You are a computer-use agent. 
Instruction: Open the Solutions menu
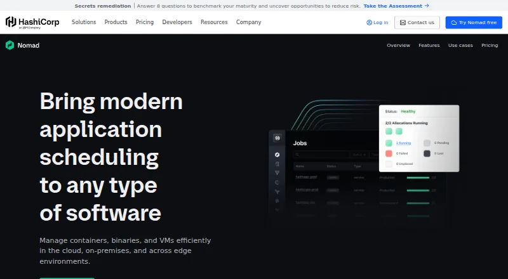(84, 22)
